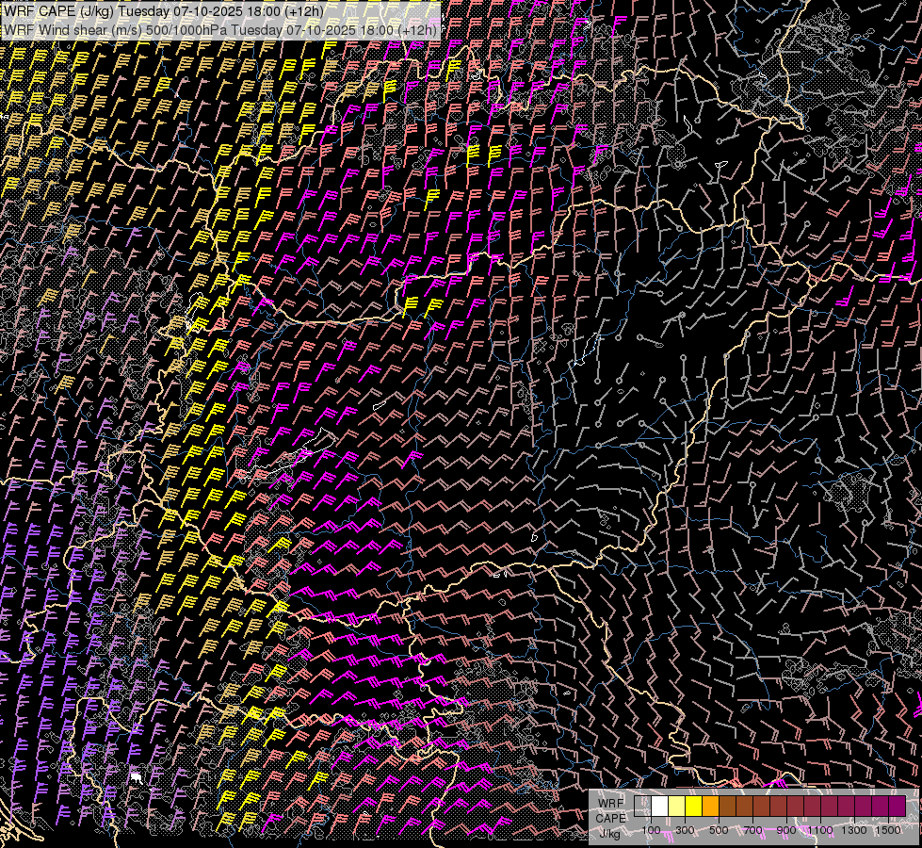Viewport: 922px width, 848px height.
Task: Select the white swatch in CAPE legend
Action: coord(660,807)
